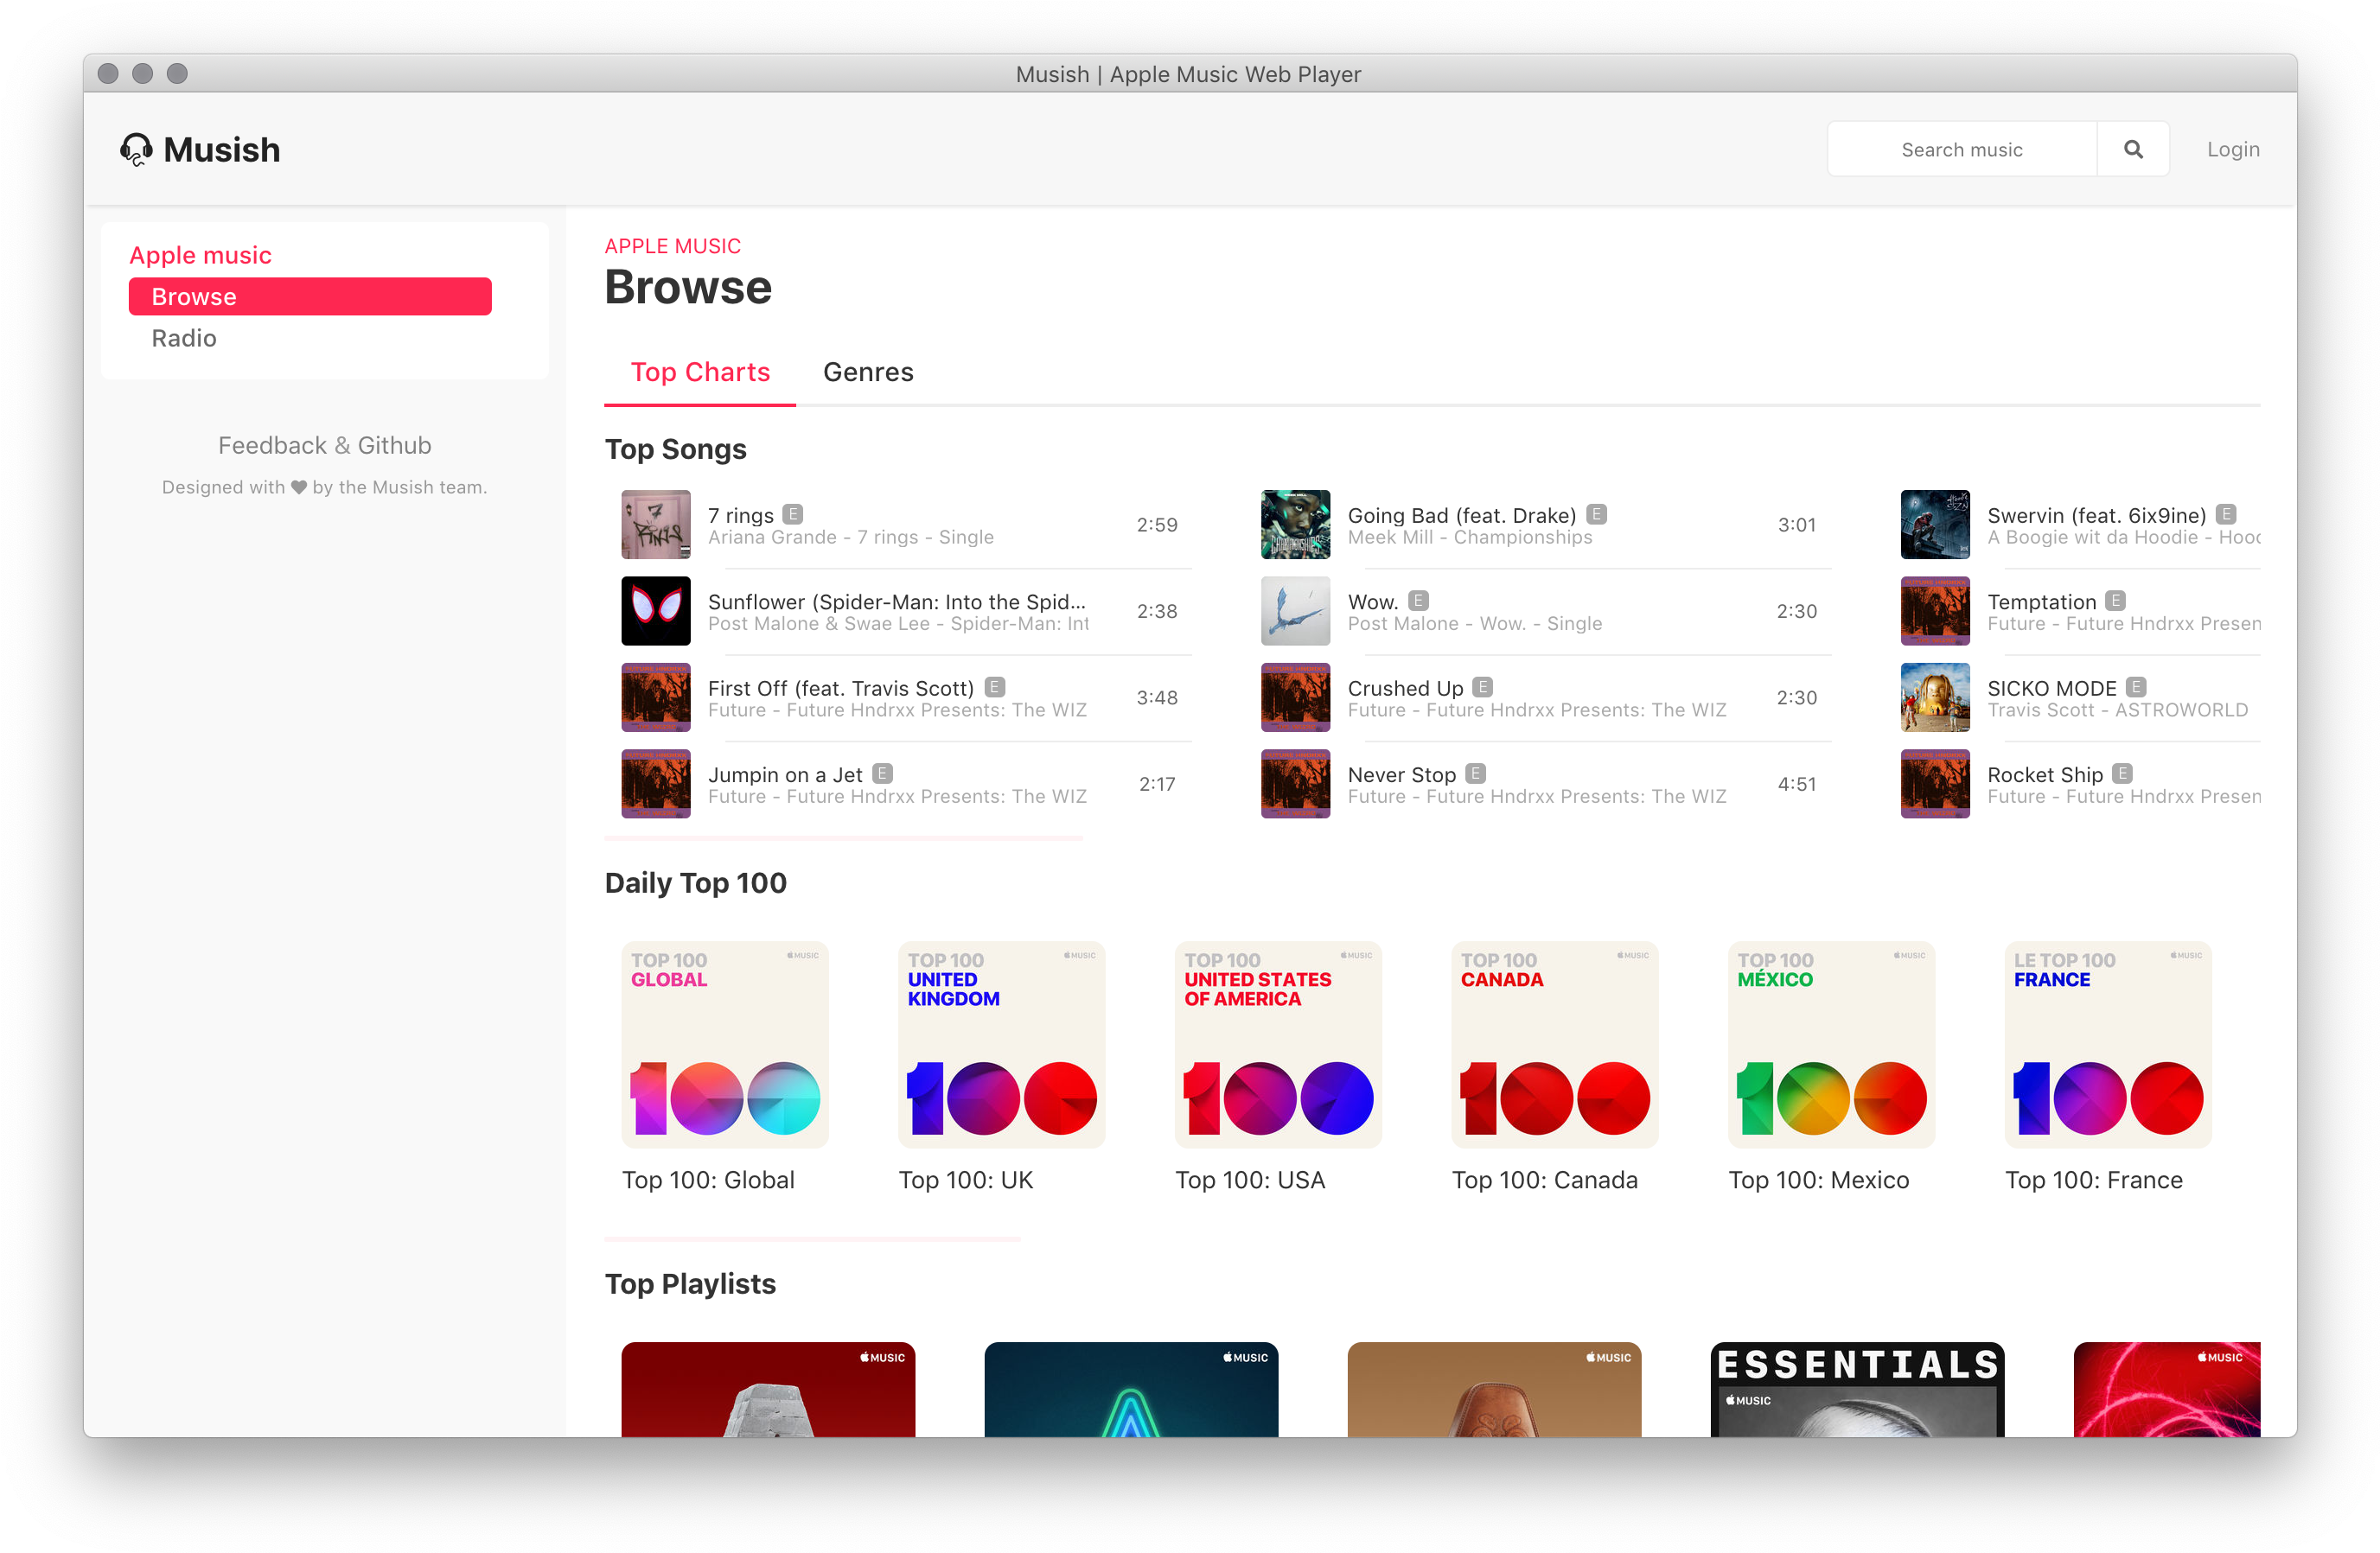2380x1553 pixels.
Task: Open Jumpin on a Jet artwork
Action: (656, 784)
